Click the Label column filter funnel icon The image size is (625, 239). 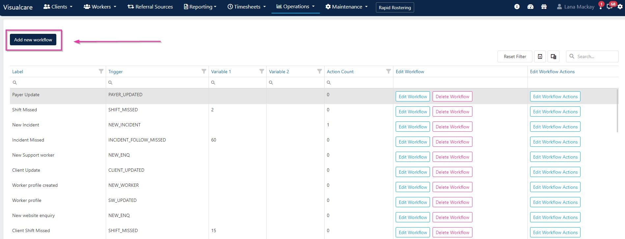pos(101,71)
